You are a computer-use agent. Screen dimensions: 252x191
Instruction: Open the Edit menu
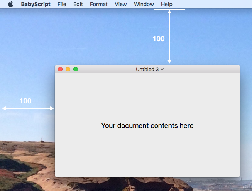pos(78,4)
